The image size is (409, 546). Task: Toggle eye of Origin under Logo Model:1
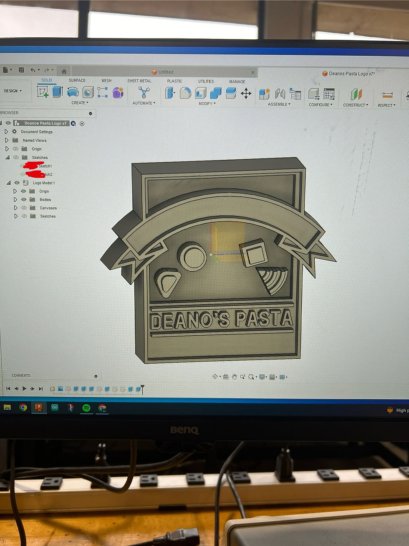tap(23, 191)
